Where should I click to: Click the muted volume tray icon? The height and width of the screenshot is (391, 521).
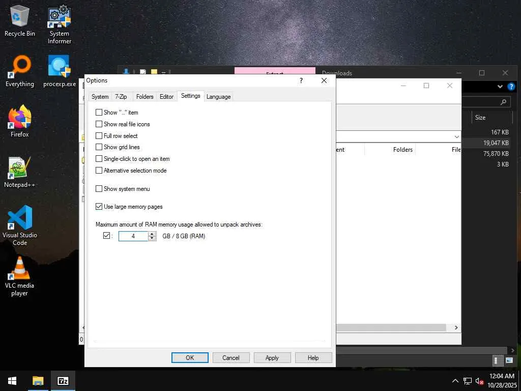[479, 381]
